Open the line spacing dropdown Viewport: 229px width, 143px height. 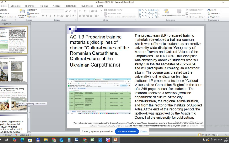click(101, 11)
